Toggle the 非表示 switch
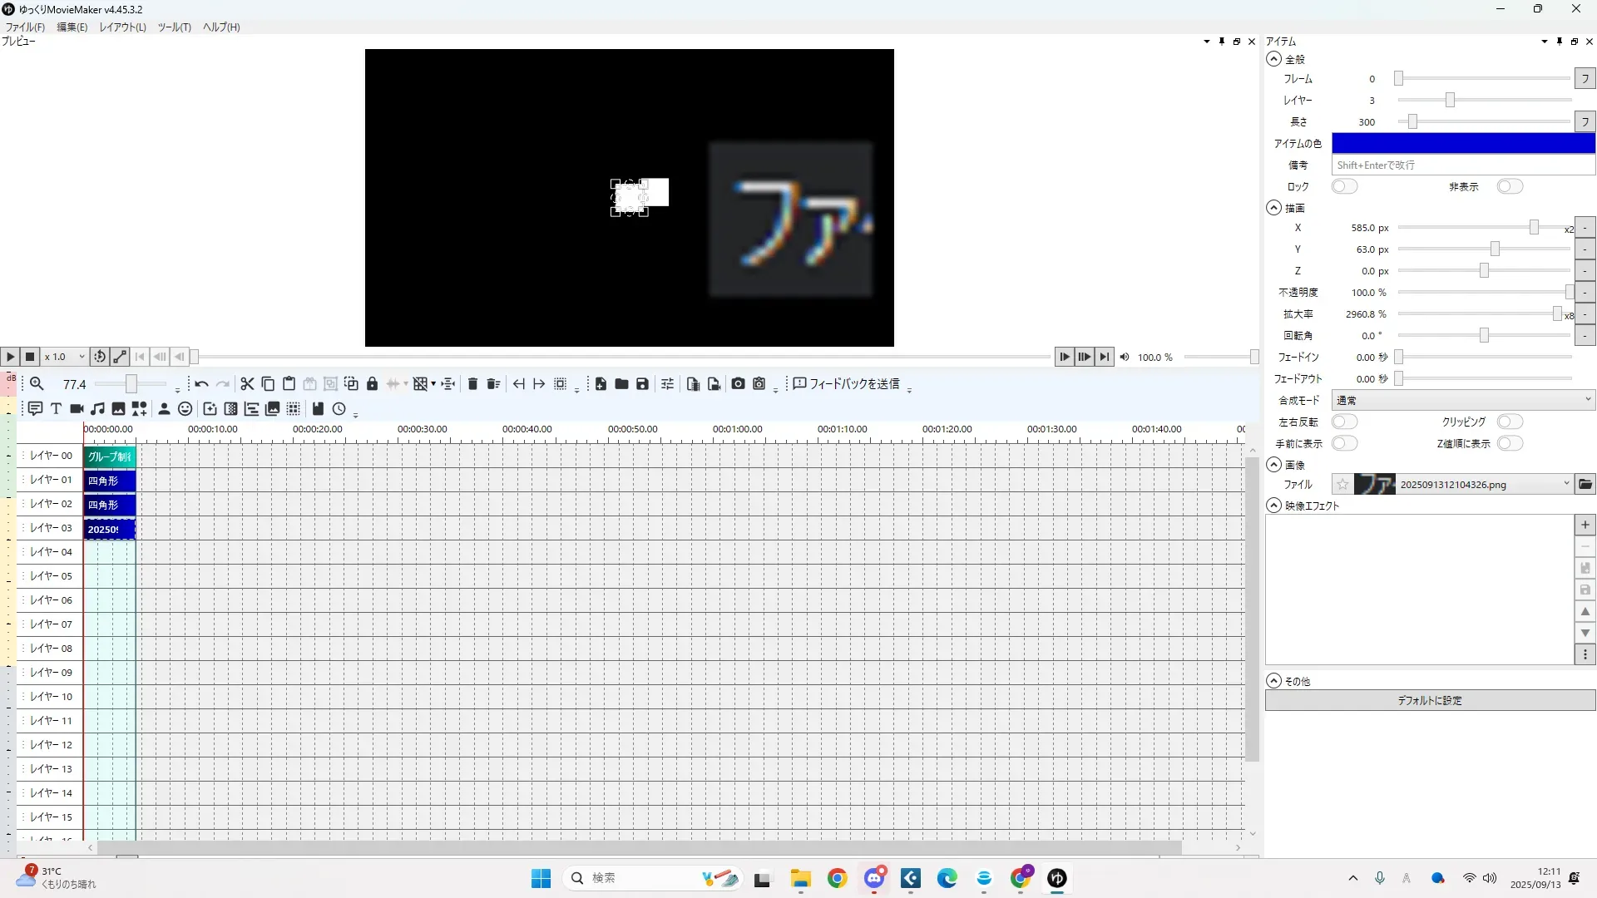 tap(1510, 186)
